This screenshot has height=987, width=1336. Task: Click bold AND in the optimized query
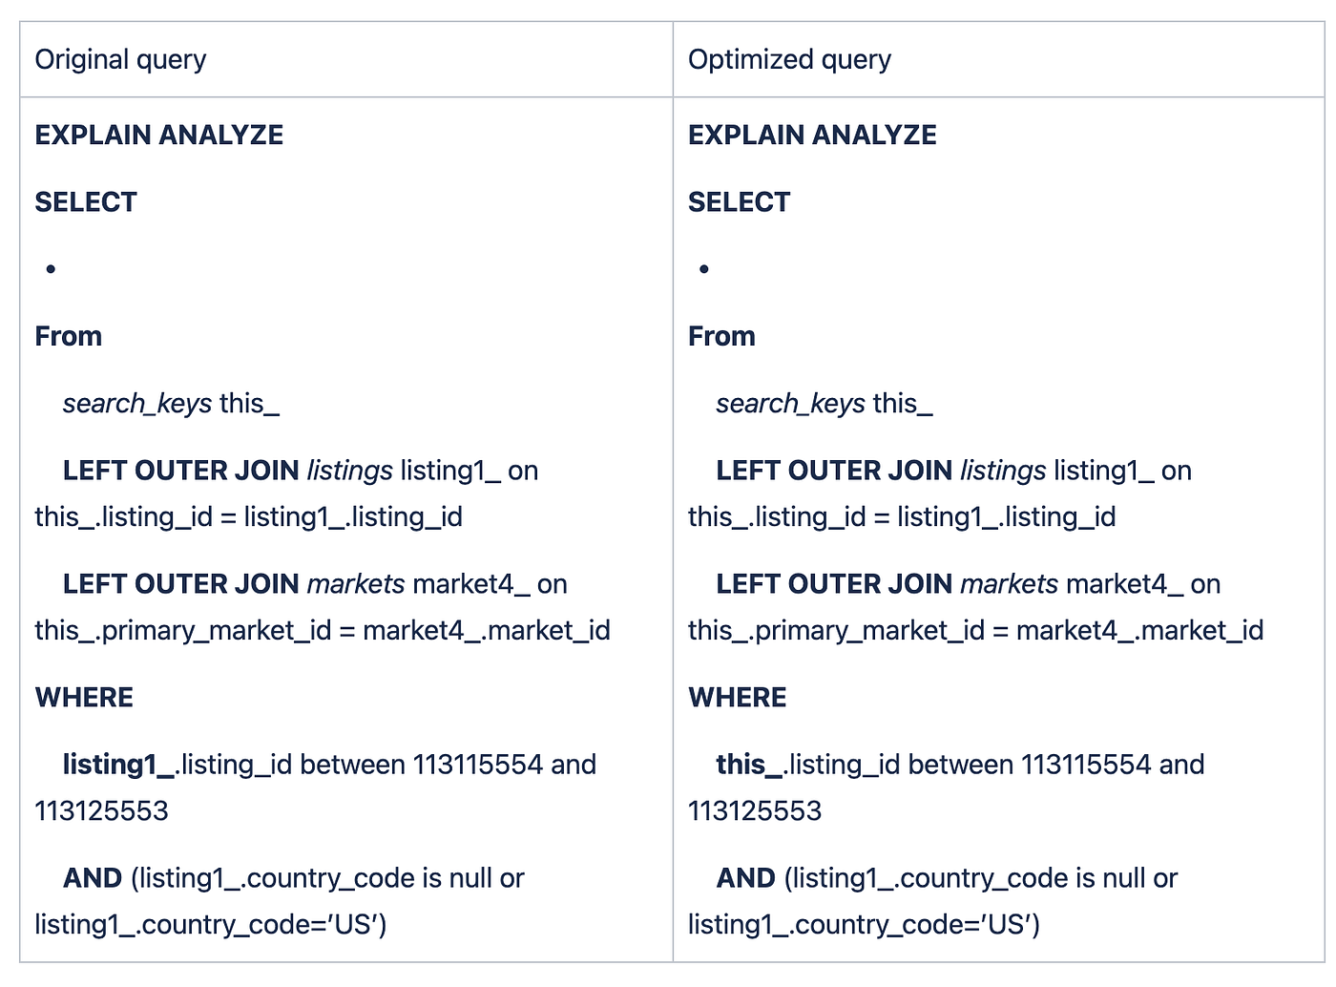tap(746, 878)
